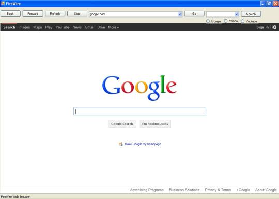Close the FireWire window
The width and height of the screenshot is (279, 199).
click(x=276, y=4)
